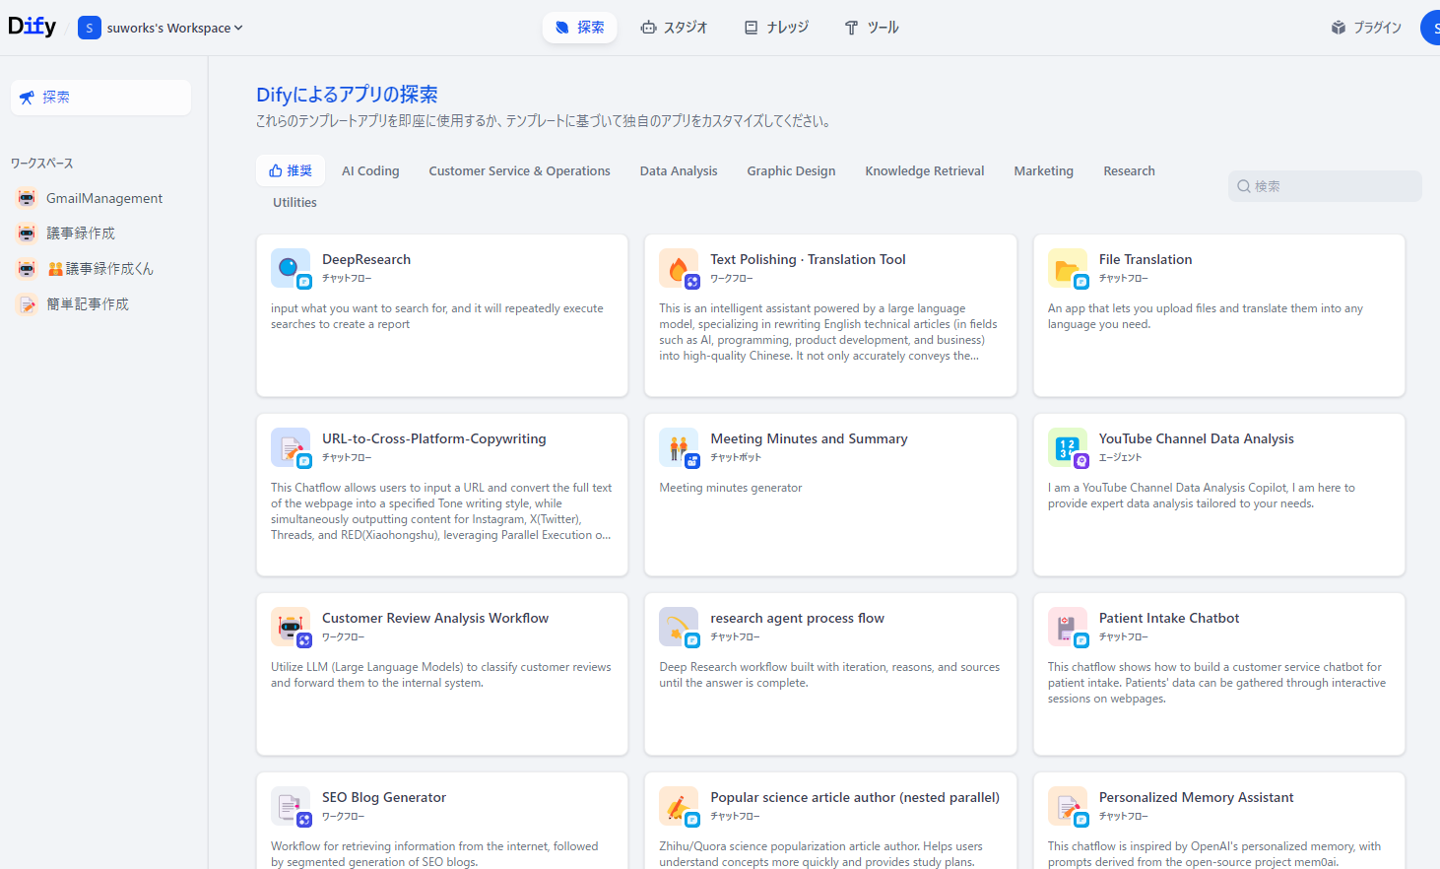This screenshot has height=869, width=1440.
Task: Open the GmailManagement workspace app
Action: (x=100, y=198)
